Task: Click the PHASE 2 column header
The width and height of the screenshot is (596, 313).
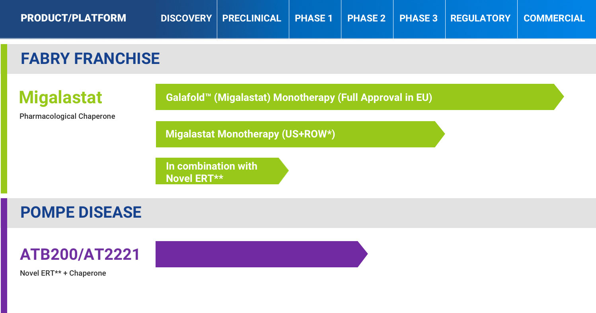Action: [366, 18]
